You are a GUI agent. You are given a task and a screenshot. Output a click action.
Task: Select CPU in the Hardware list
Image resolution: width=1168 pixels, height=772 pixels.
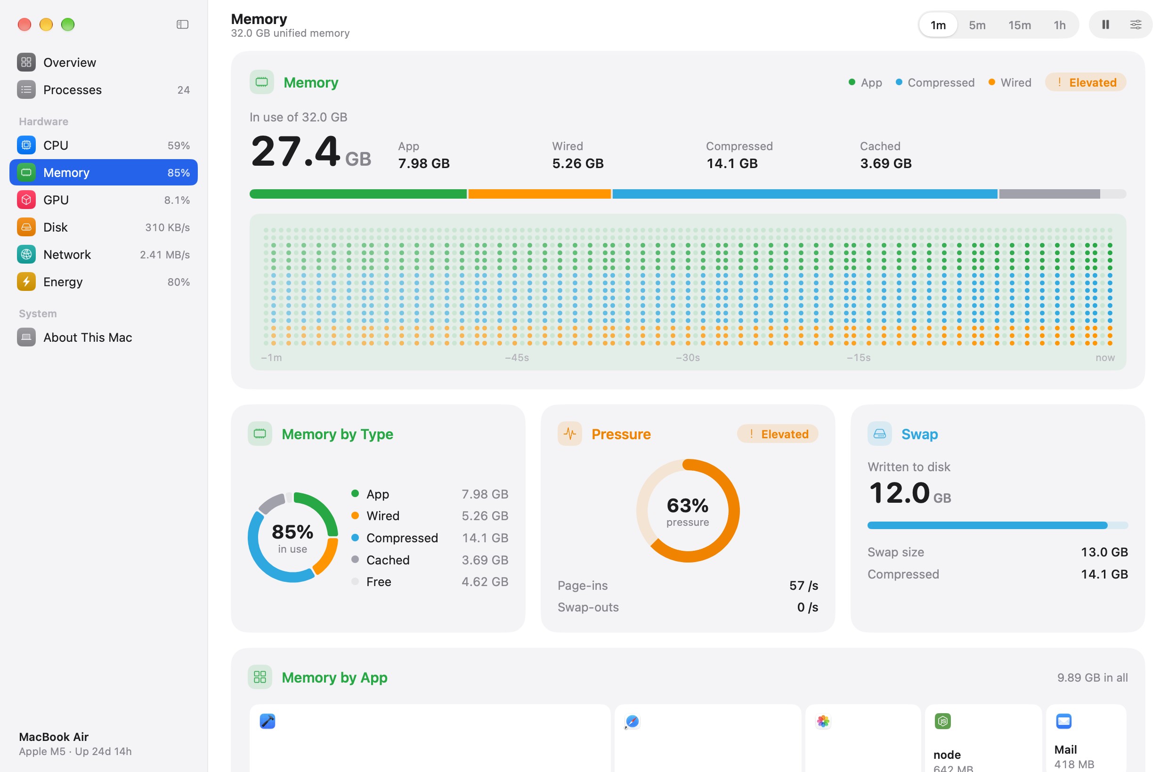click(x=104, y=145)
